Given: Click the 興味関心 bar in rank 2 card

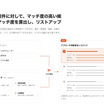Looking at the screenshot, I should point(90,73).
